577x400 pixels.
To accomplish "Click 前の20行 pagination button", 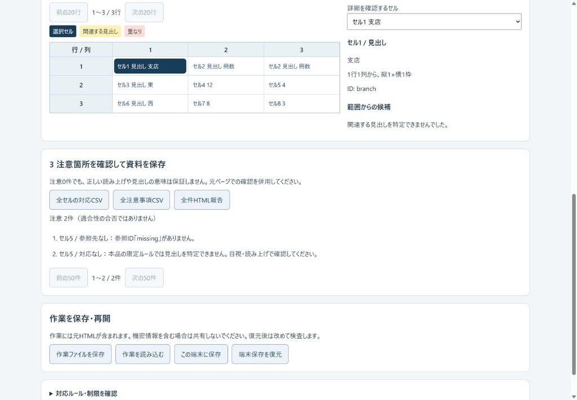I will [68, 12].
